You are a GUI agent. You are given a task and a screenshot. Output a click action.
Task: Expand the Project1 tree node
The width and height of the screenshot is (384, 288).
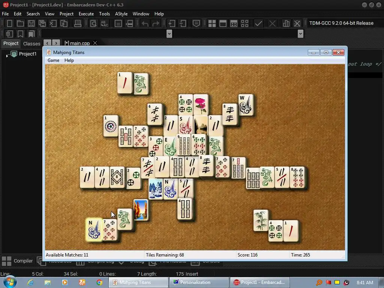(x=7, y=56)
